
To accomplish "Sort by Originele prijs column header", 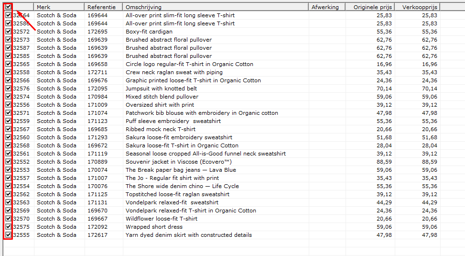I will (x=370, y=7).
